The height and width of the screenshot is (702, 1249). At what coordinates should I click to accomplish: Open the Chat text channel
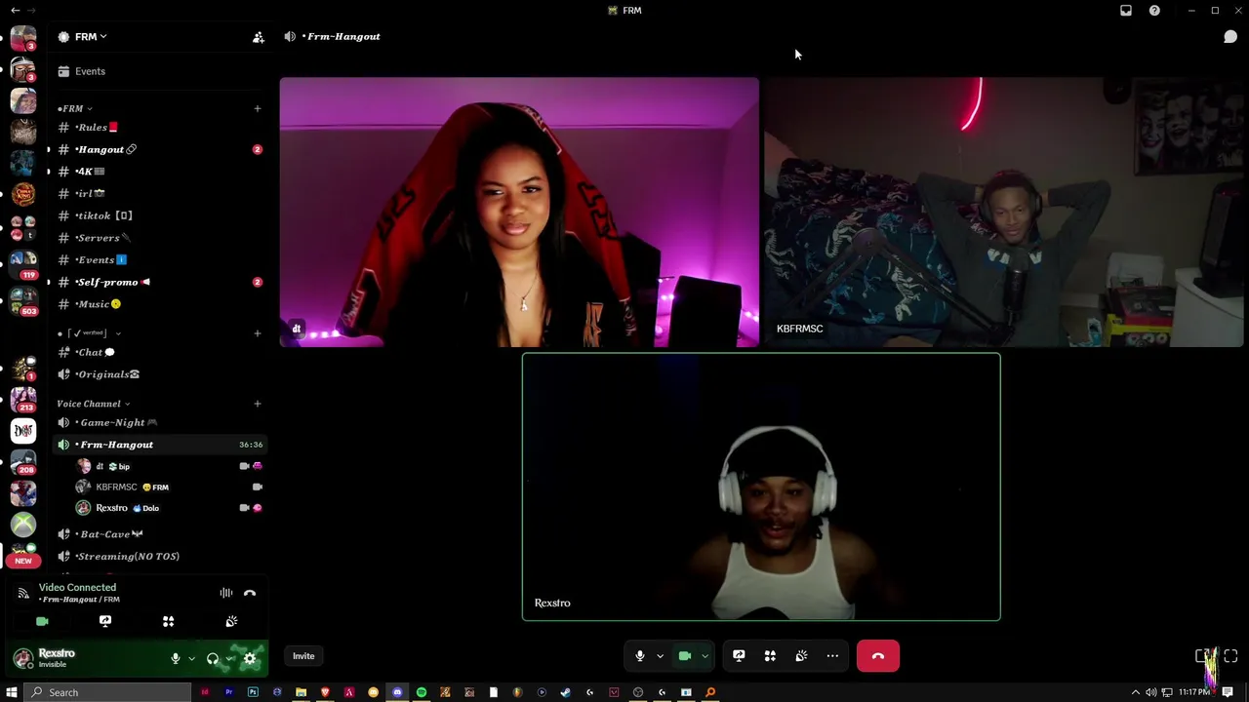(x=159, y=352)
